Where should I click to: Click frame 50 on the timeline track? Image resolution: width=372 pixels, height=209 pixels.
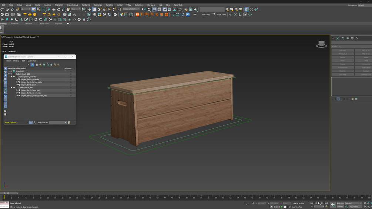point(187,197)
